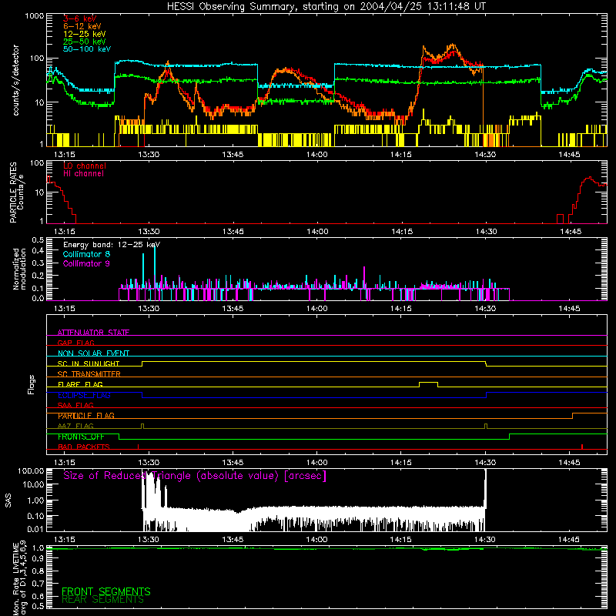The height and width of the screenshot is (616, 616).
Task: Click the SAA FLAG label
Action: (75, 405)
